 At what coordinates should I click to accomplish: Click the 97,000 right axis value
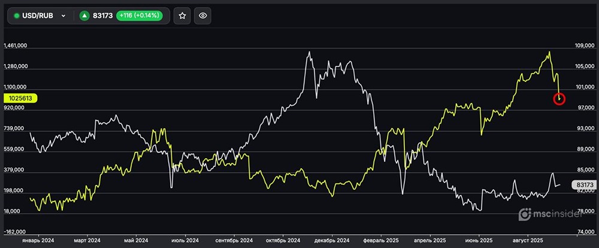[585, 108]
